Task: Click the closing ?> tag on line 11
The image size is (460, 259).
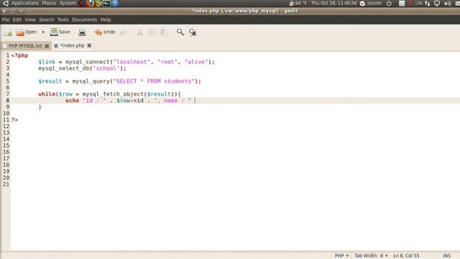Action: (x=14, y=120)
